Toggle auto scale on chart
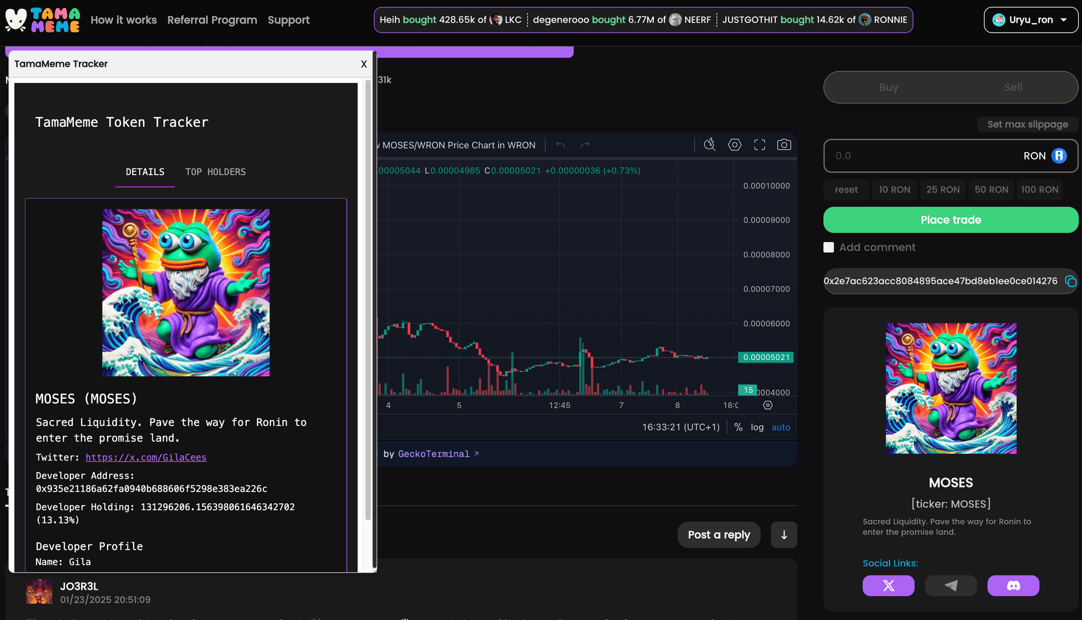 tap(781, 427)
